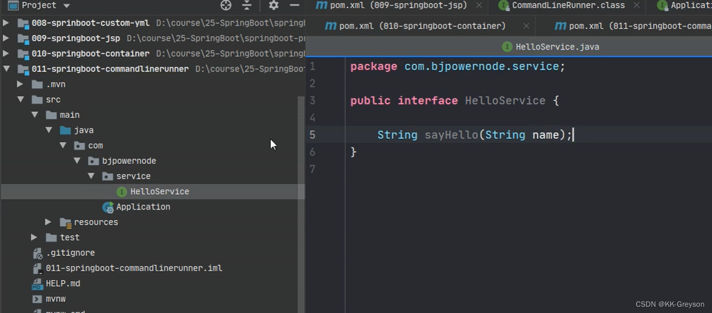712x313 pixels.
Task: Hide the Project panel with minus icon
Action: coord(295,5)
